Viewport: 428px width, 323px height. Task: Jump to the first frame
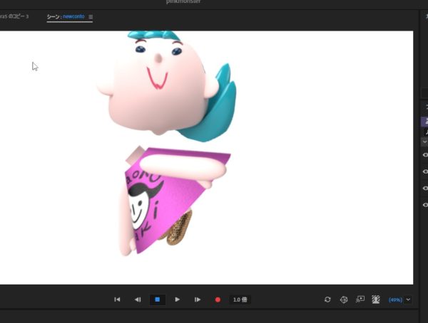pyautogui.click(x=117, y=300)
